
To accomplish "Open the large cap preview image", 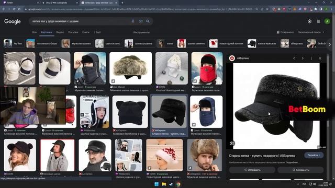I will click(x=276, y=106).
